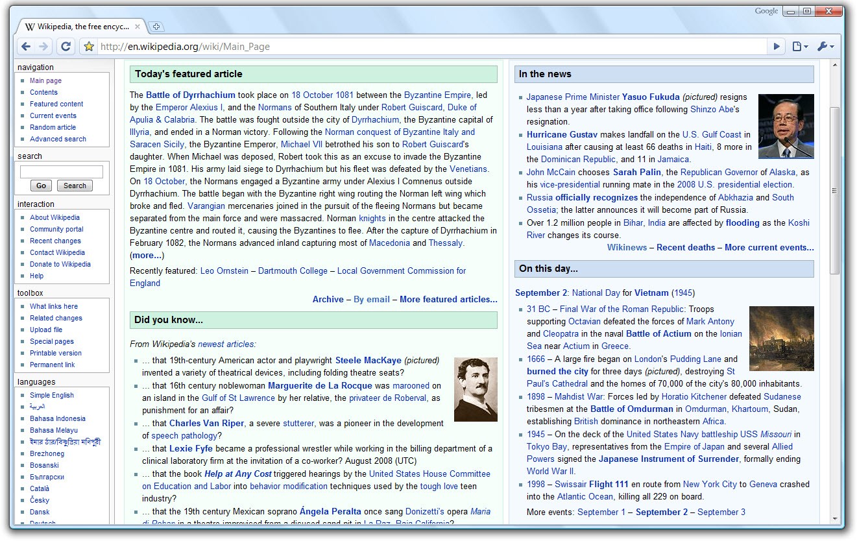Open Donate to Wikipedia
857x541 pixels.
[60, 264]
